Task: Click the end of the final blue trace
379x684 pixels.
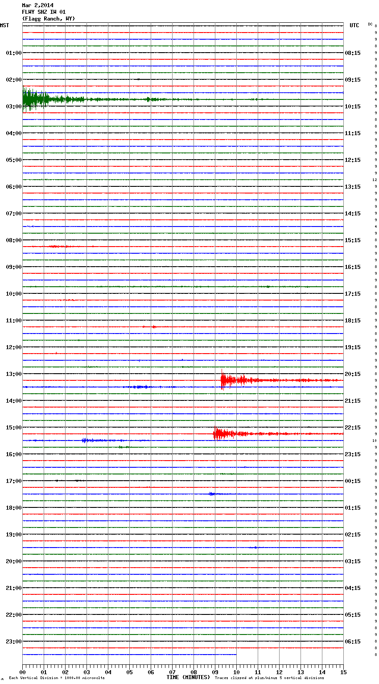Action: coord(236,655)
